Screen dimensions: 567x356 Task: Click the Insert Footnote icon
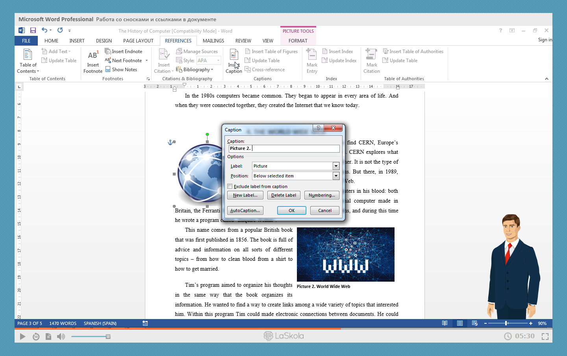(93, 56)
